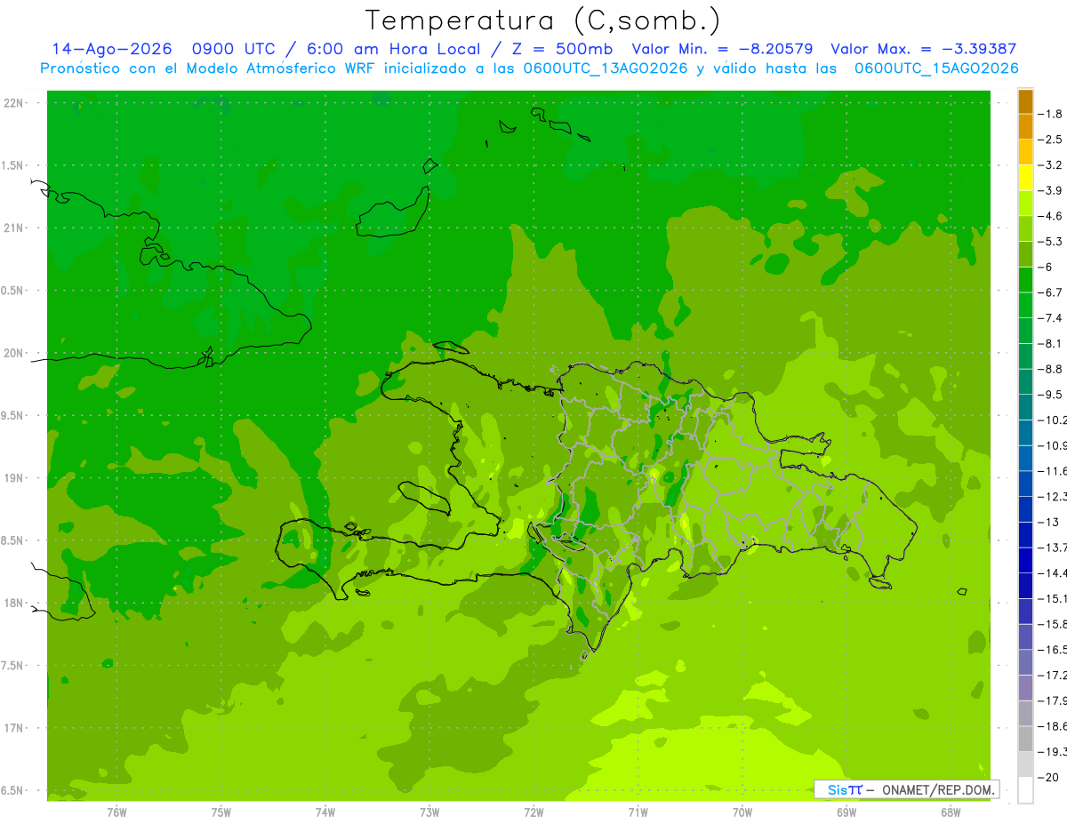Screen dimensions: 1067x824
Task: Click the teal swatch between -9.5 and -10.2
Action: coord(1025,407)
